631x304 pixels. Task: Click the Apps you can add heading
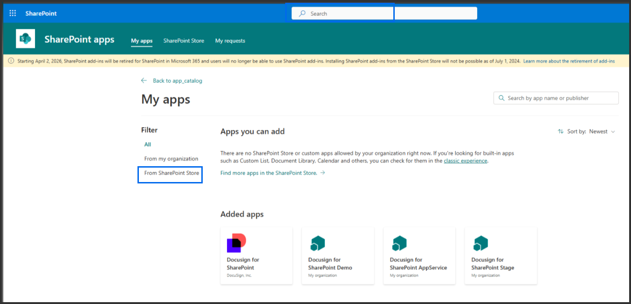[253, 131]
